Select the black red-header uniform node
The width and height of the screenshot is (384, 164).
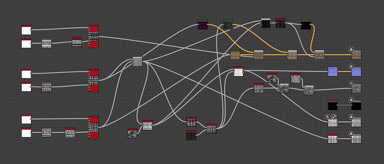[x=333, y=105]
